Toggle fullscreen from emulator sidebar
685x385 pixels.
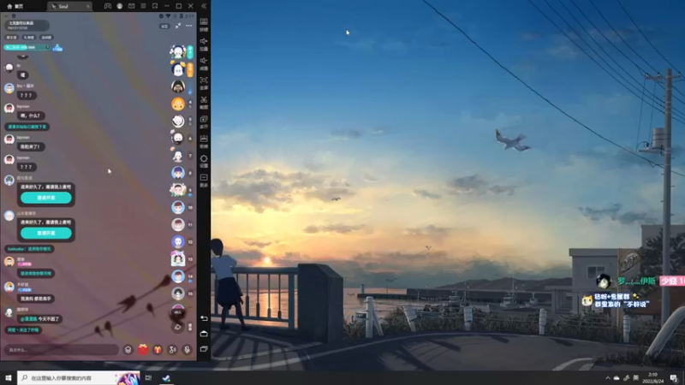pos(204,82)
